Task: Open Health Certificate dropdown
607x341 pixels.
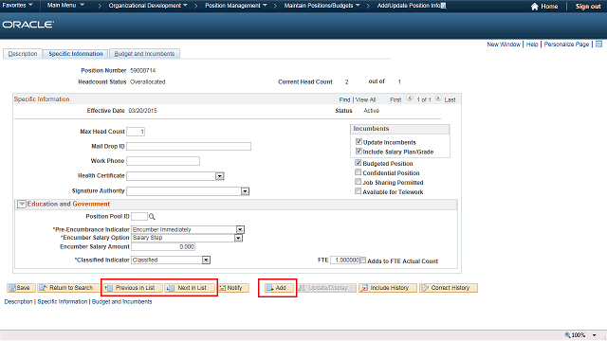Action: pyautogui.click(x=219, y=176)
